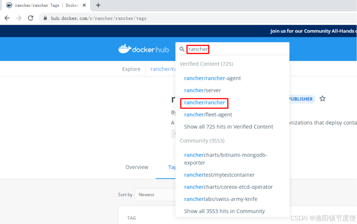Image resolution: width=357 pixels, height=224 pixels.
Task: Click the browser back arrow
Action: (x=7, y=18)
